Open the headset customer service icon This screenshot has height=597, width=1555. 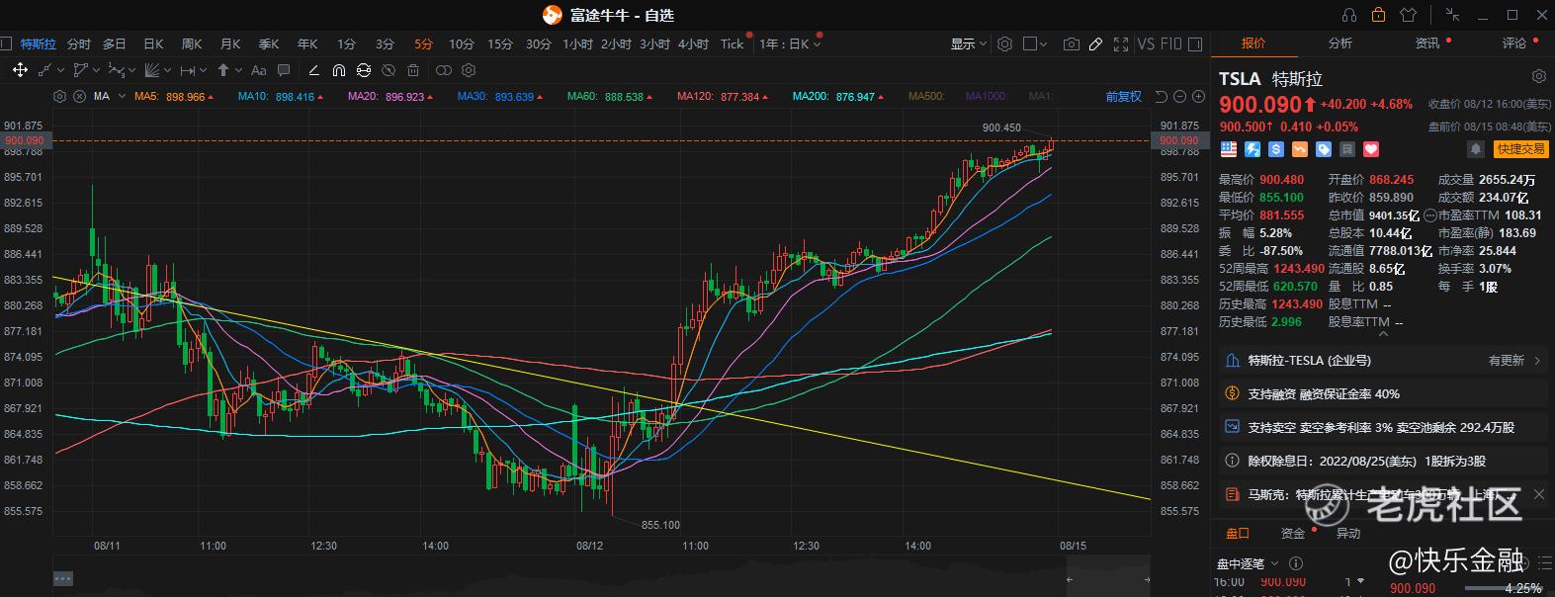pyautogui.click(x=1349, y=15)
